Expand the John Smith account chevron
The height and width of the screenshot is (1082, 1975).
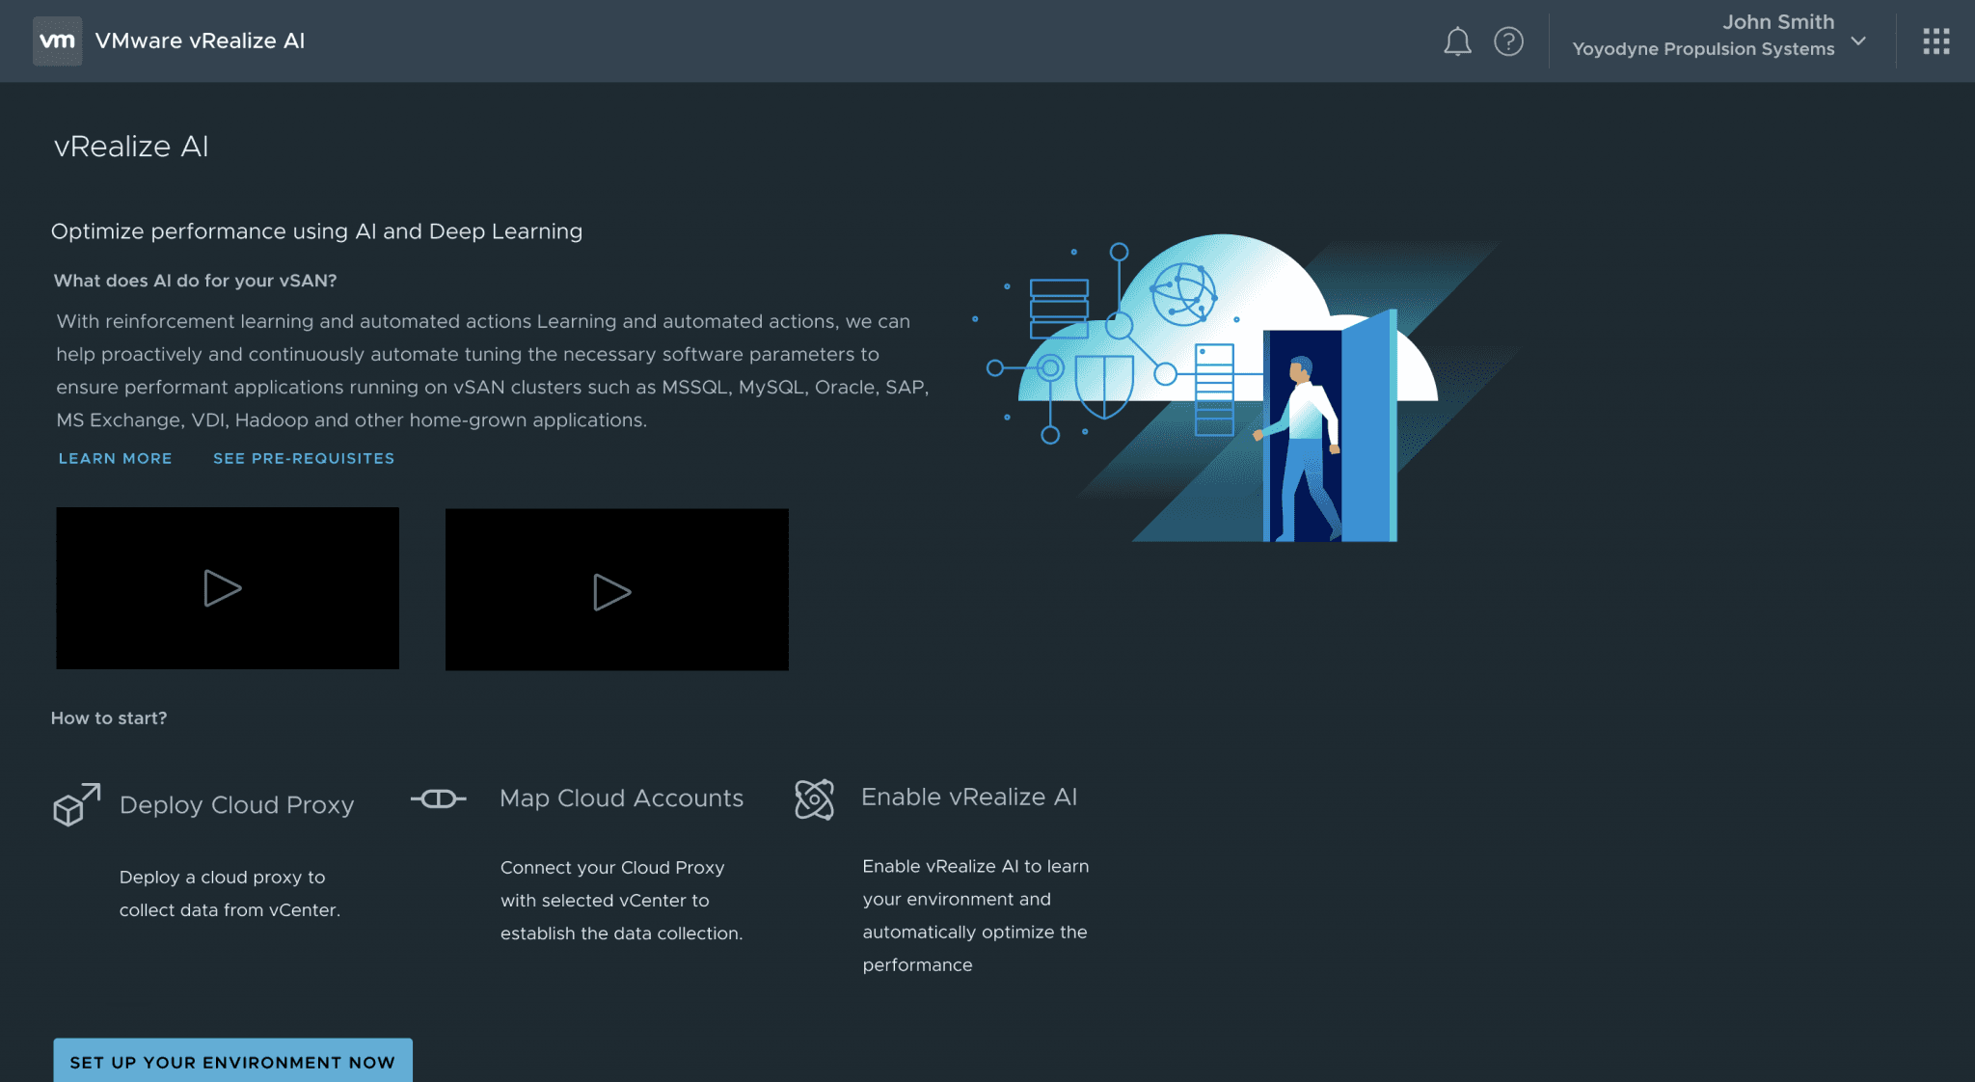click(x=1858, y=41)
